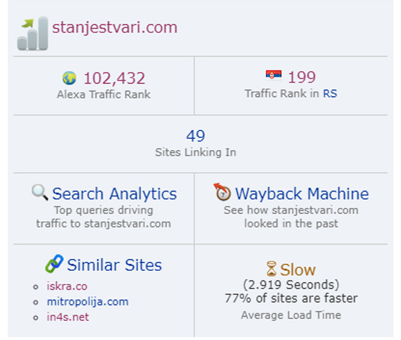Click the bar chart logo icon
Viewport: 401px width, 340px height.
32,33
